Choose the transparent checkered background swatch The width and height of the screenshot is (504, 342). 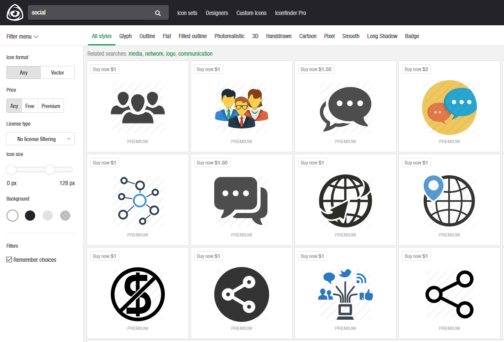(65, 216)
